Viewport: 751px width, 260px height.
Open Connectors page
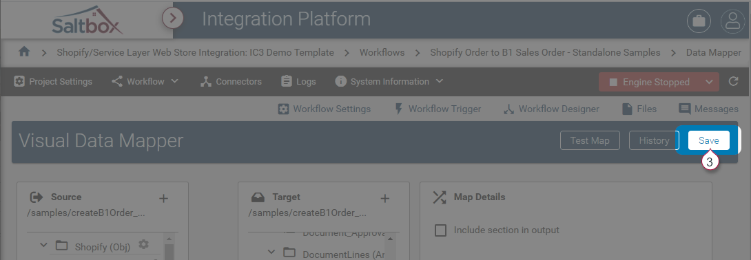coord(231,82)
